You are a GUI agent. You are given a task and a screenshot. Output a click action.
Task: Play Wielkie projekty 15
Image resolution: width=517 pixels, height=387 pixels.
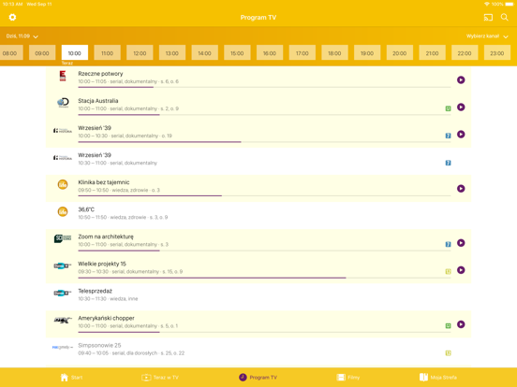[461, 270]
